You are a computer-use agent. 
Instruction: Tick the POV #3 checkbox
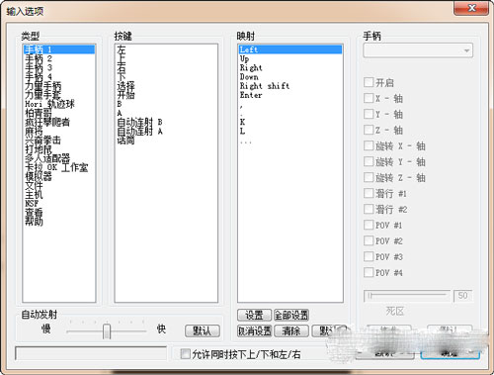pos(369,256)
